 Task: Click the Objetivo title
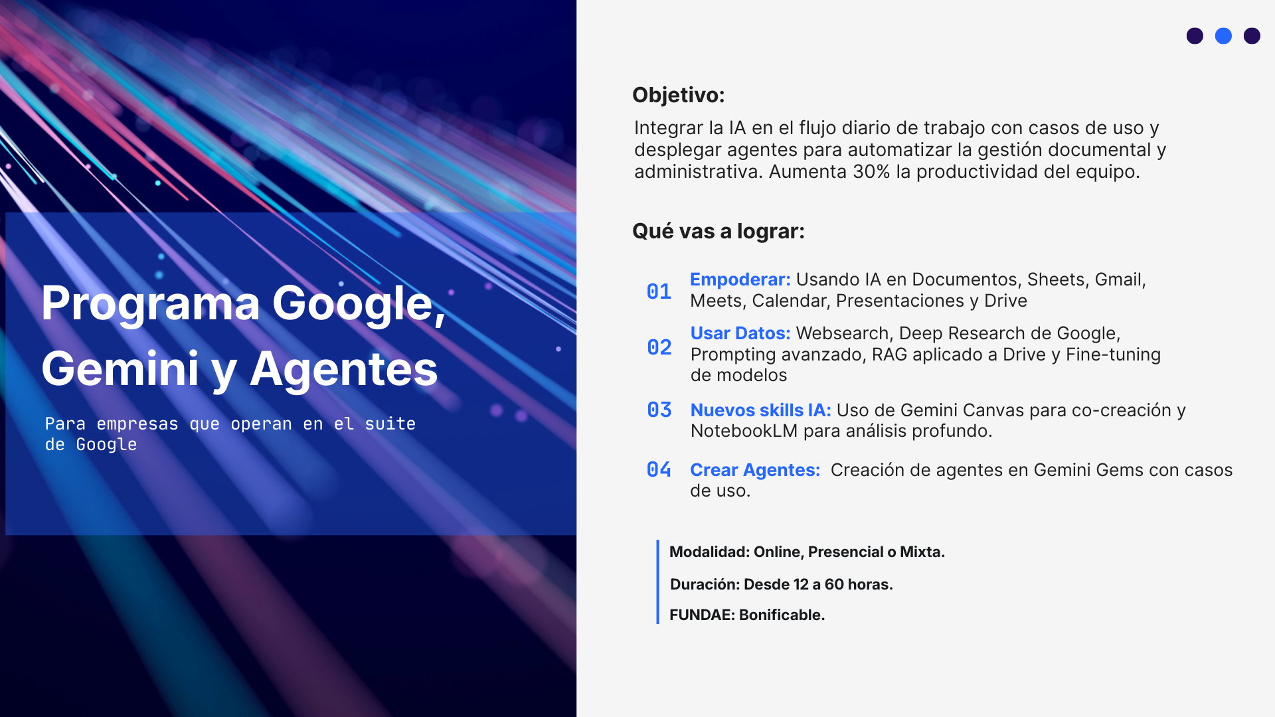pyautogui.click(x=678, y=95)
